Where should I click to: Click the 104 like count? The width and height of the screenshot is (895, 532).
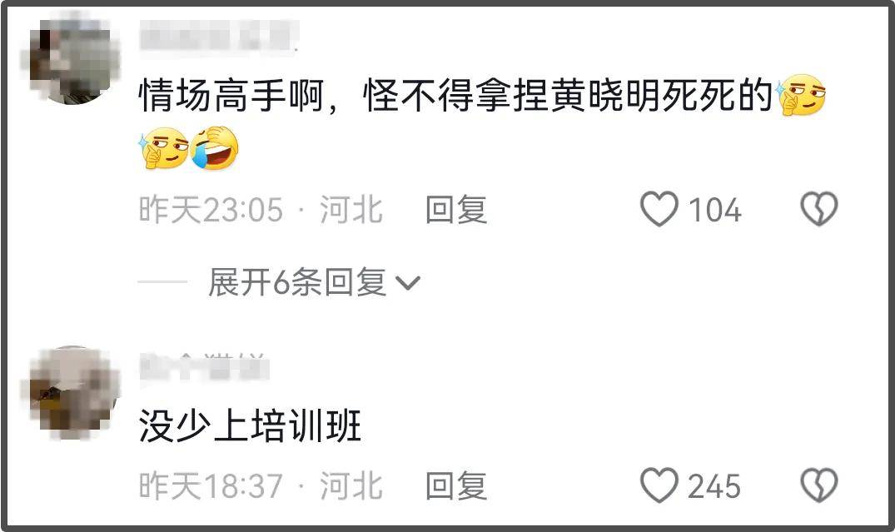point(714,210)
